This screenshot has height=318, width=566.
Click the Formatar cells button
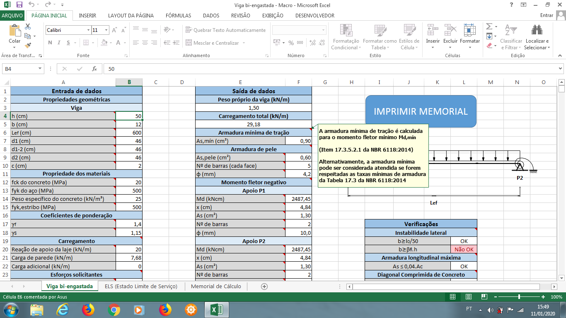(x=470, y=37)
